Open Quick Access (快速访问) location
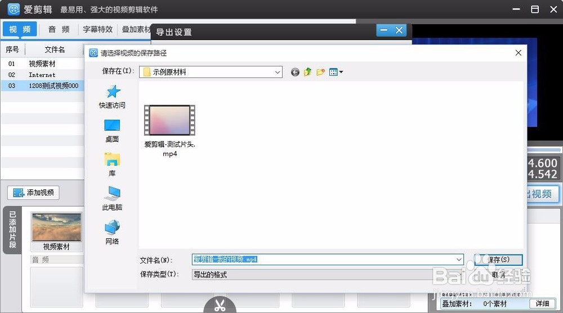Screen dimensions: 563x313 point(112,97)
